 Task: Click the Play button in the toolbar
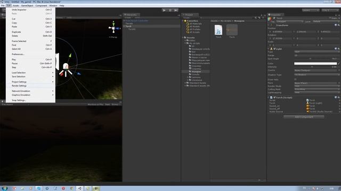click(x=164, y=10)
